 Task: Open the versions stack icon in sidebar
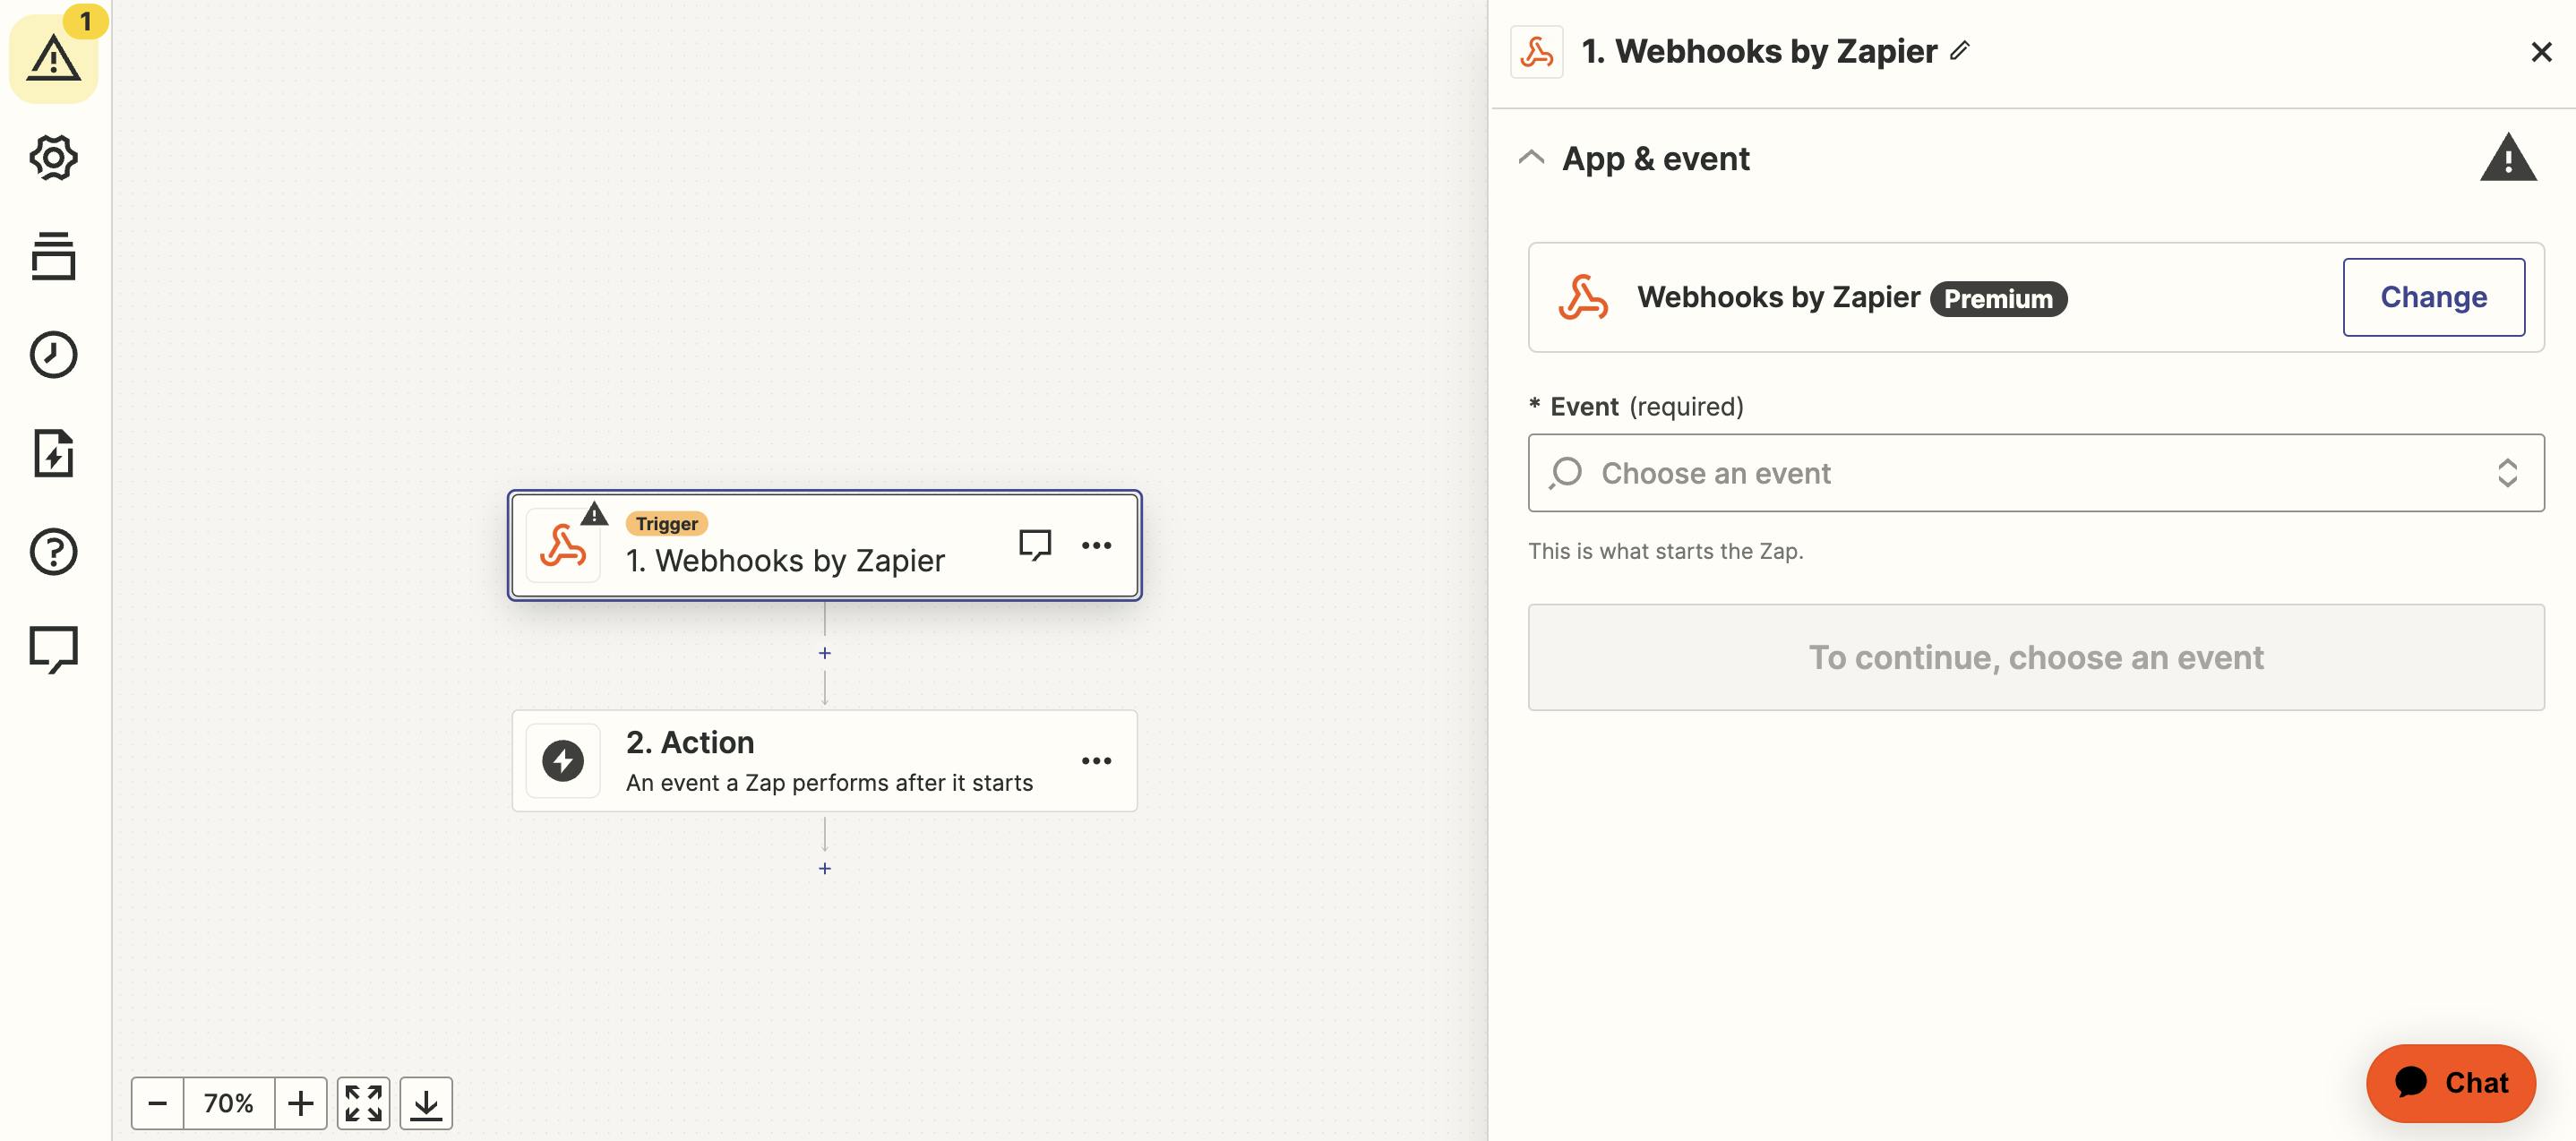pyautogui.click(x=53, y=256)
